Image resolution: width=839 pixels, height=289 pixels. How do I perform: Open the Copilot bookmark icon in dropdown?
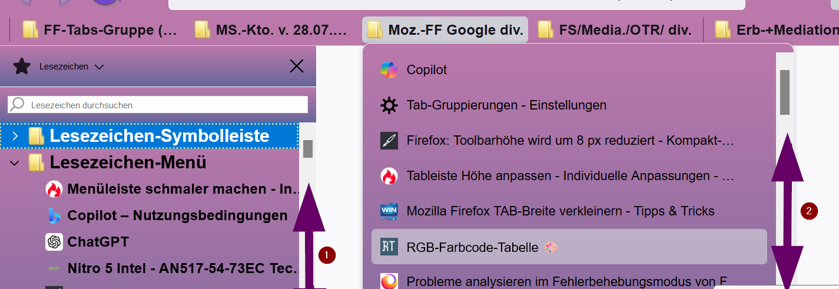pos(389,70)
